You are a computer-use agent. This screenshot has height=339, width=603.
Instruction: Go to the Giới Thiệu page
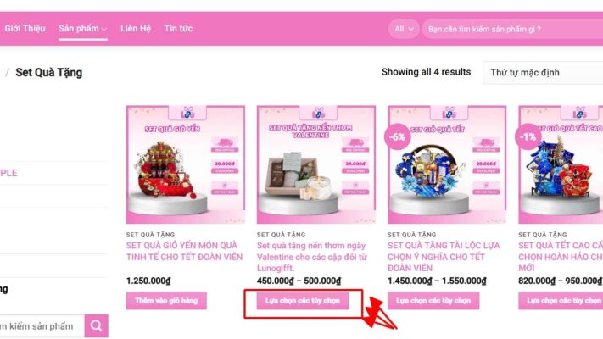point(25,29)
